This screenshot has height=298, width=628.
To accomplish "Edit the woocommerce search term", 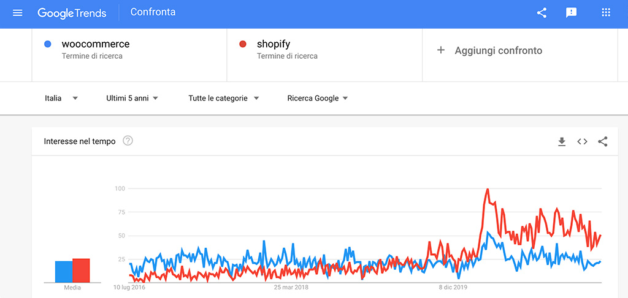I will point(129,54).
